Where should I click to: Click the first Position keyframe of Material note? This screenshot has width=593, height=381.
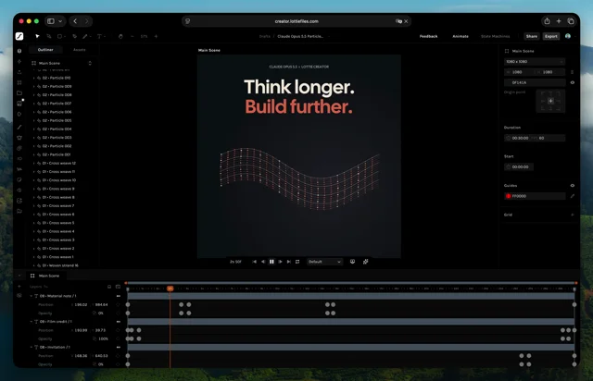128,304
